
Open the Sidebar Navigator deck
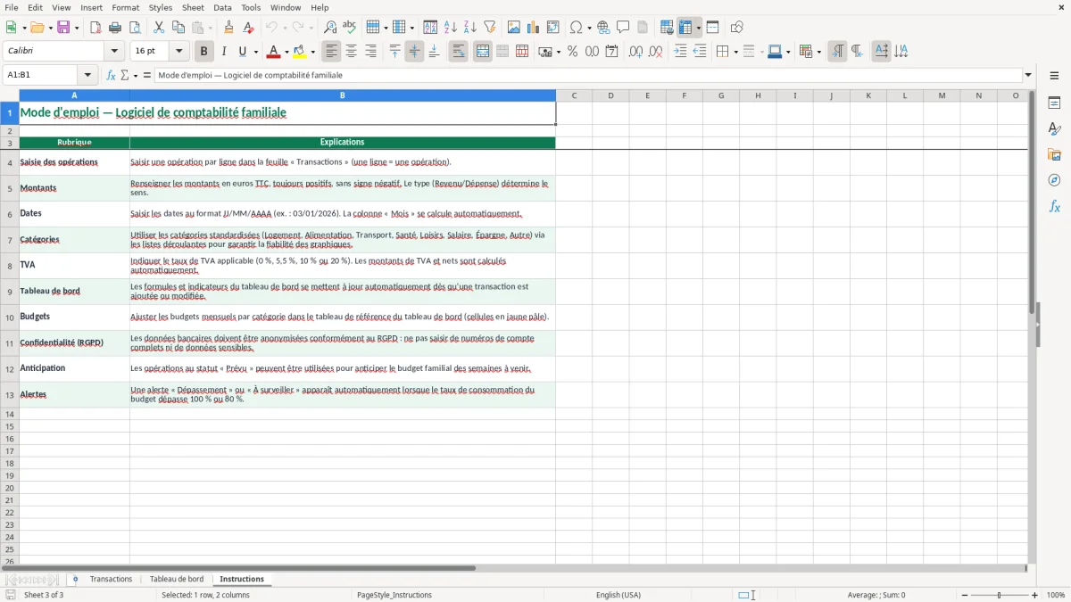tap(1054, 180)
